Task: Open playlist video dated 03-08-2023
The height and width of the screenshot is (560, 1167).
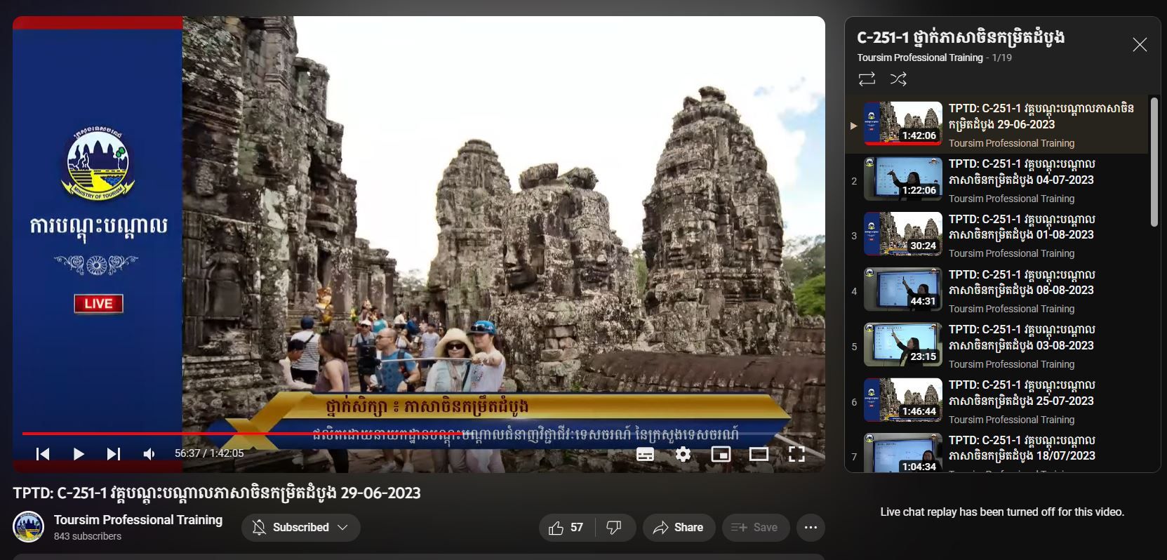Action: 996,345
